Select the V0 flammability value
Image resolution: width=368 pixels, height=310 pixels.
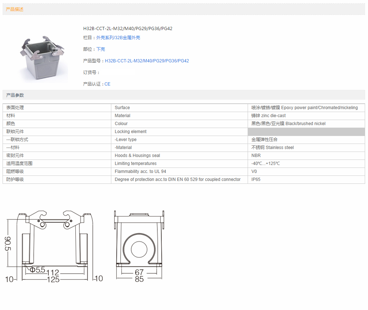[x=254, y=171]
